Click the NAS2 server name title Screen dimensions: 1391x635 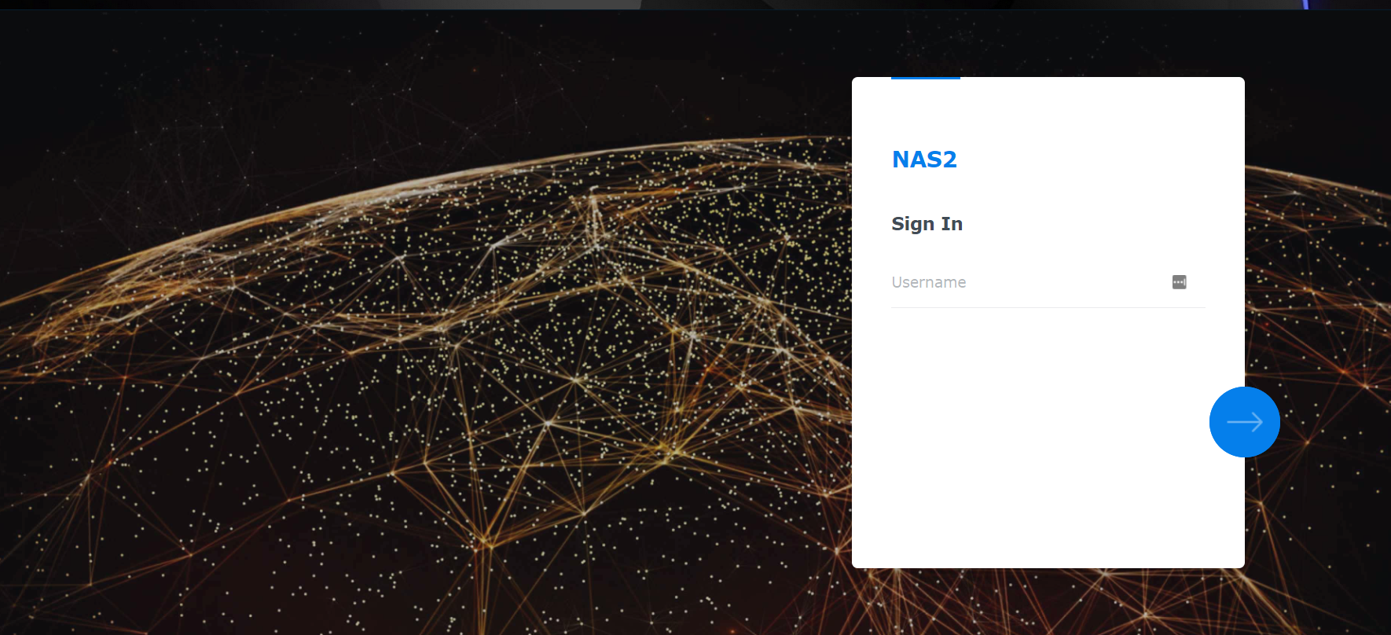click(x=924, y=160)
